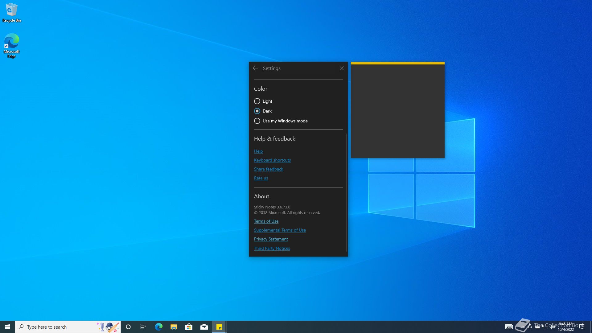
Task: Open the Action Center notifications icon
Action: (582, 327)
